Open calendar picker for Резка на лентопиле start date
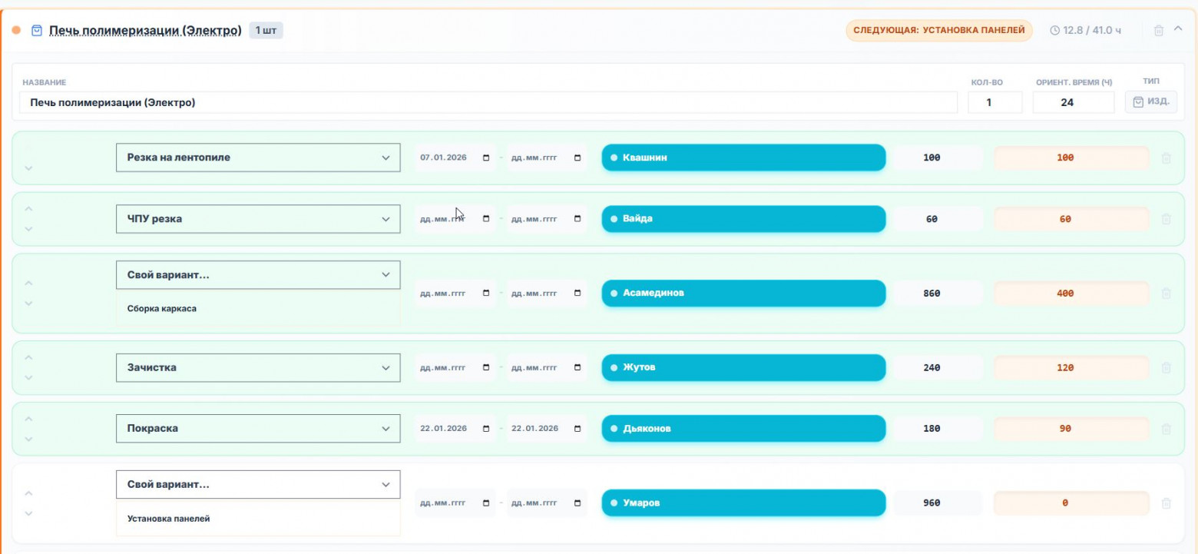Screen dimensions: 1198x554 (486, 158)
